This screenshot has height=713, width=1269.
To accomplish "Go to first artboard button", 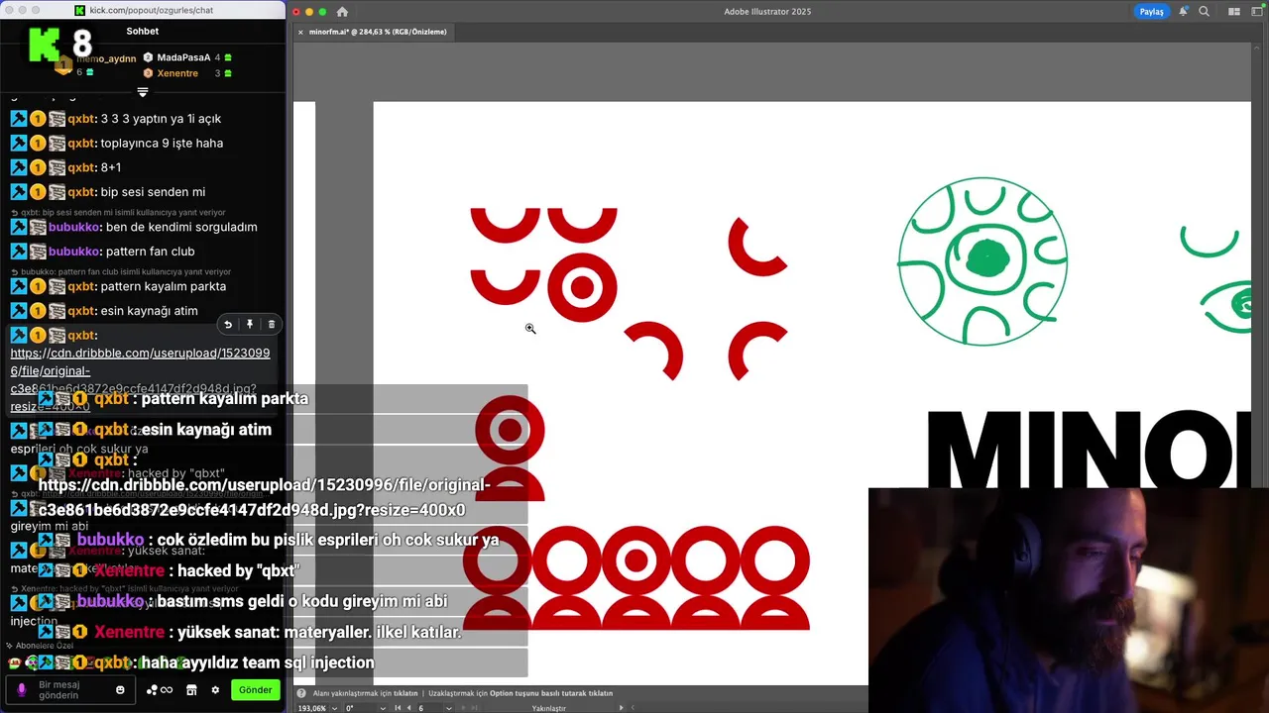I will (398, 708).
